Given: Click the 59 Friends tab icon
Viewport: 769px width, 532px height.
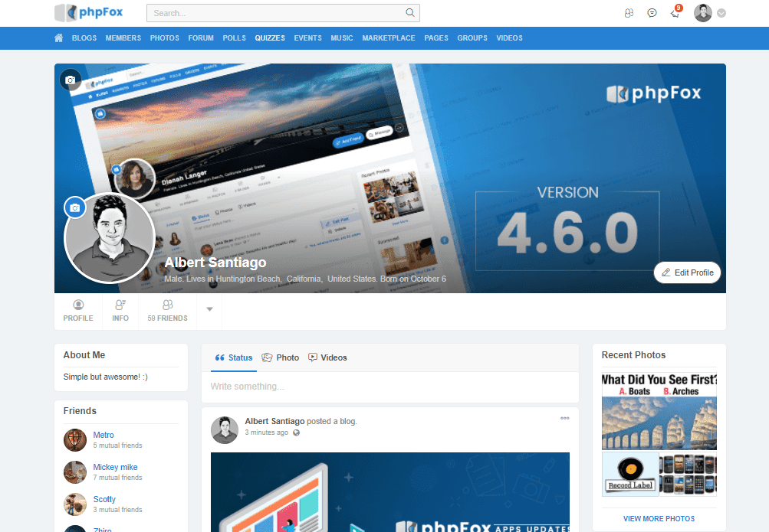Looking at the screenshot, I should 167,305.
